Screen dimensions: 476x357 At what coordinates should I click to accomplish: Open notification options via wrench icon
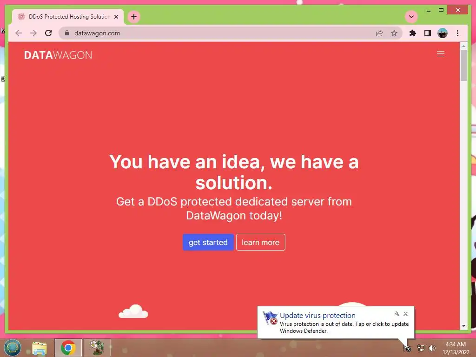click(x=397, y=314)
